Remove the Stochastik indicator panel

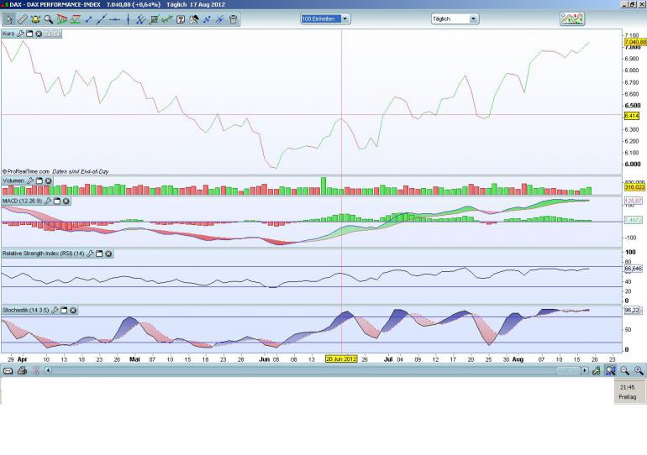(x=74, y=311)
